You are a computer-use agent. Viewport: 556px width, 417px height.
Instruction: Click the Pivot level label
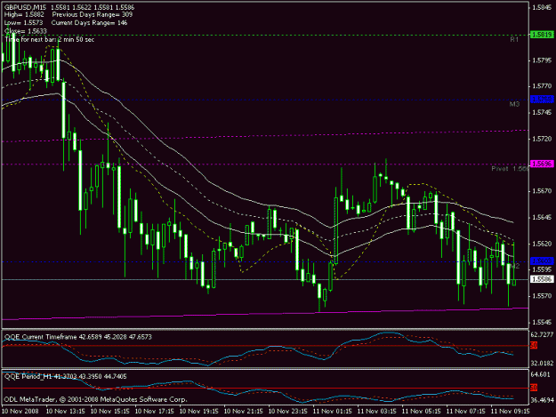pyautogui.click(x=510, y=169)
